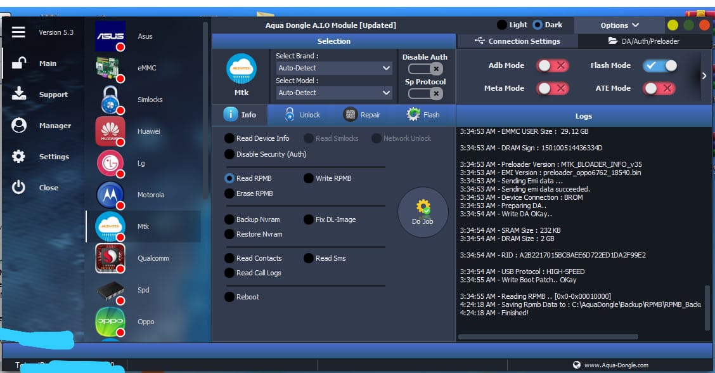The width and height of the screenshot is (715, 373).
Task: Select the Fix DL-Image option
Action: (330, 219)
